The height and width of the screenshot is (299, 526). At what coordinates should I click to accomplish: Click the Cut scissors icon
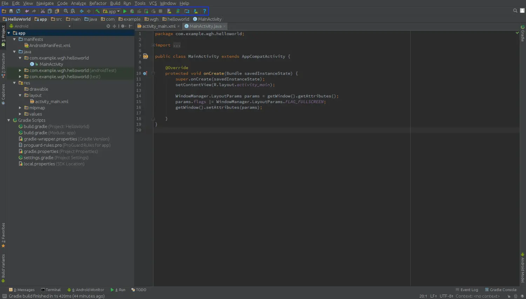pyautogui.click(x=43, y=11)
